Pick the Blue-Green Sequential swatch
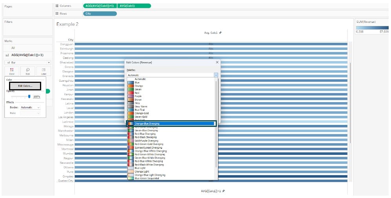This screenshot has width=391, height=198. pos(131,178)
